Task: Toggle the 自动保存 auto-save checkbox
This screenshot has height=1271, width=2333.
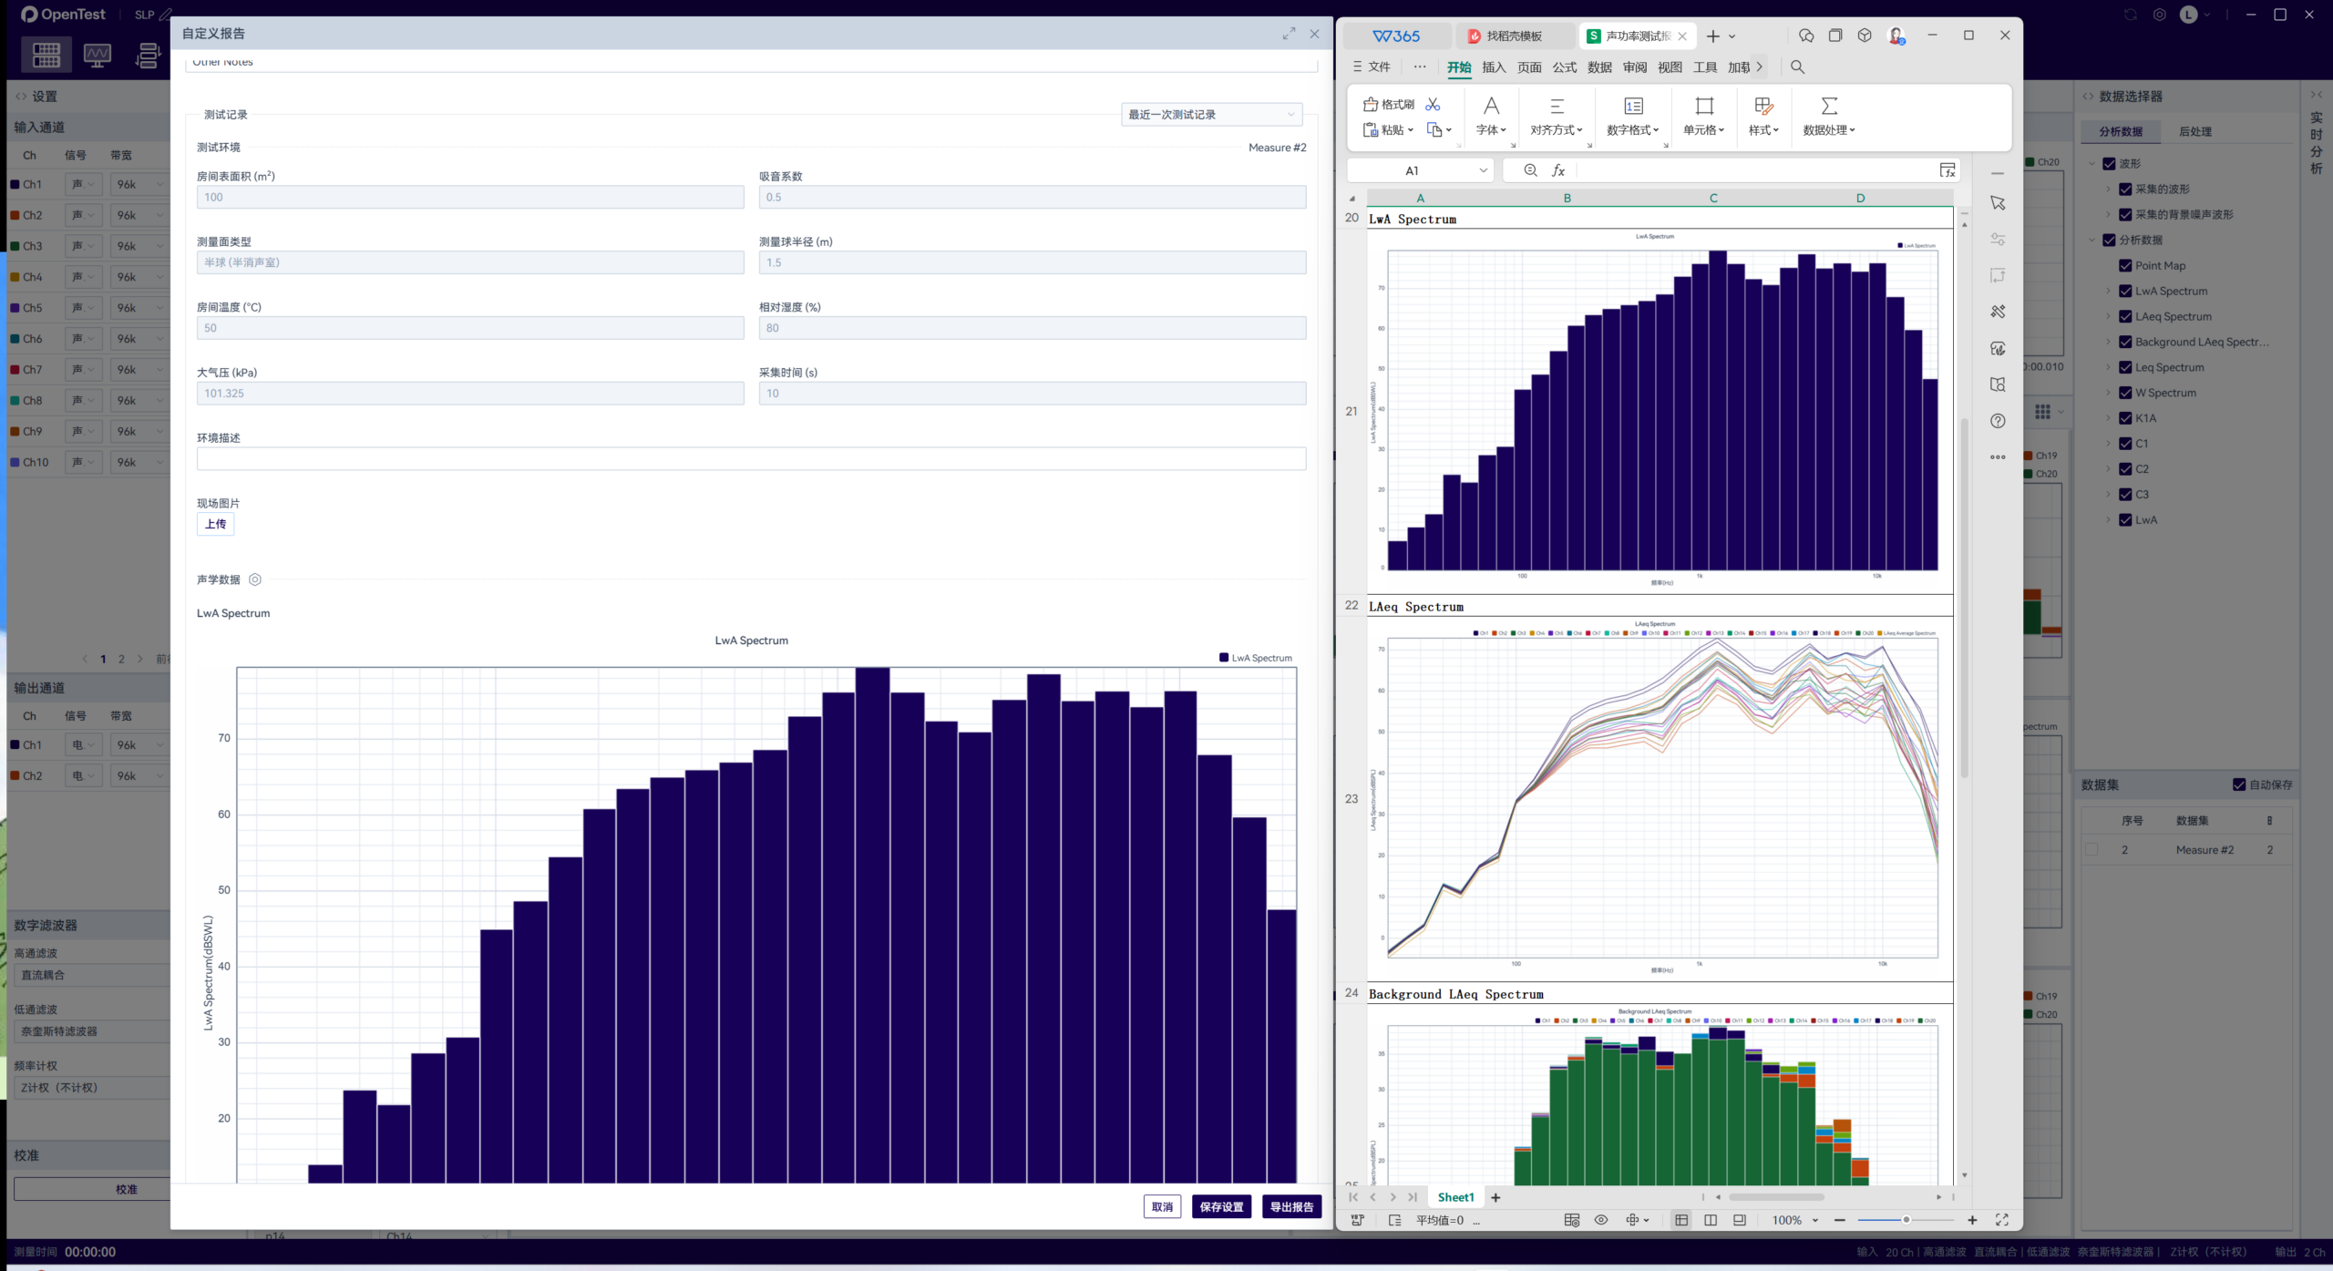Action: pyautogui.click(x=2239, y=784)
